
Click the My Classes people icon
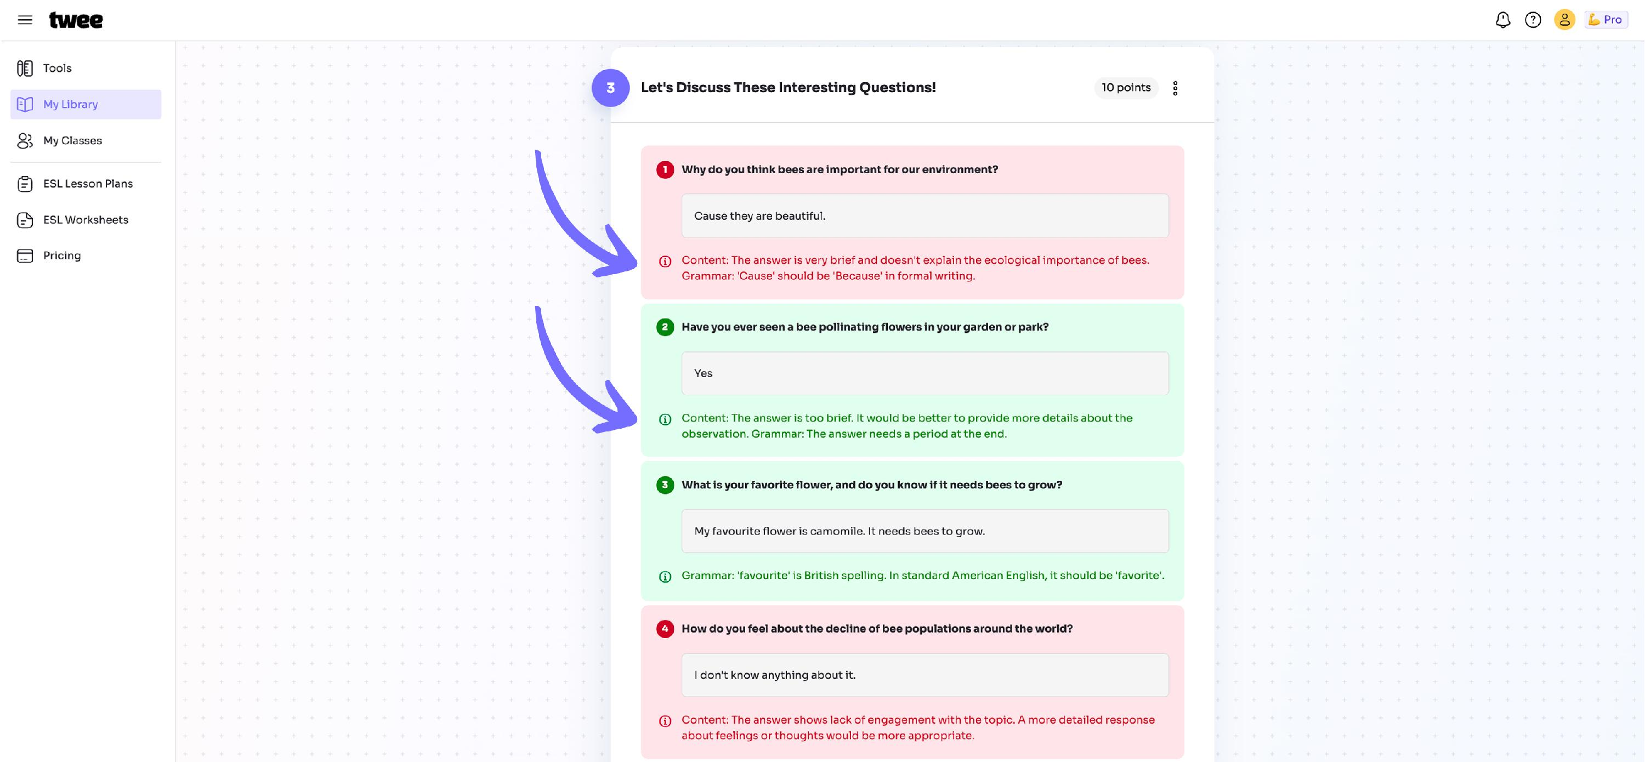click(x=25, y=140)
